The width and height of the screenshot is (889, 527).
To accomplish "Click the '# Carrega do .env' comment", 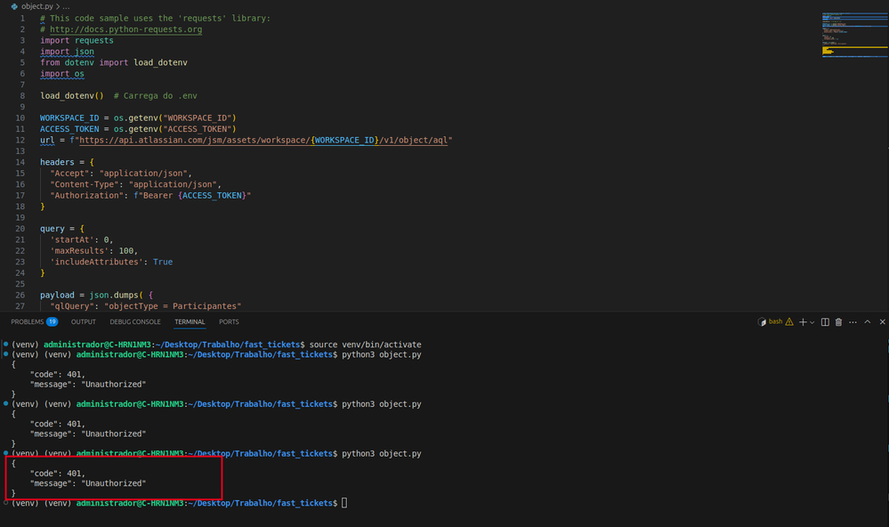I will tap(156, 96).
